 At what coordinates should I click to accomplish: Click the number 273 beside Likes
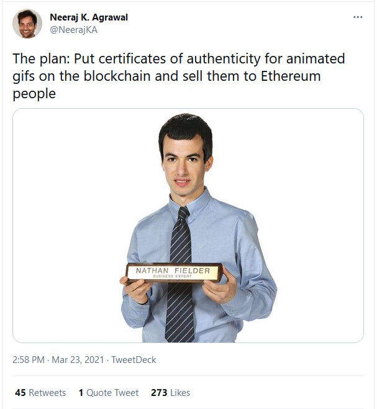pos(158,393)
